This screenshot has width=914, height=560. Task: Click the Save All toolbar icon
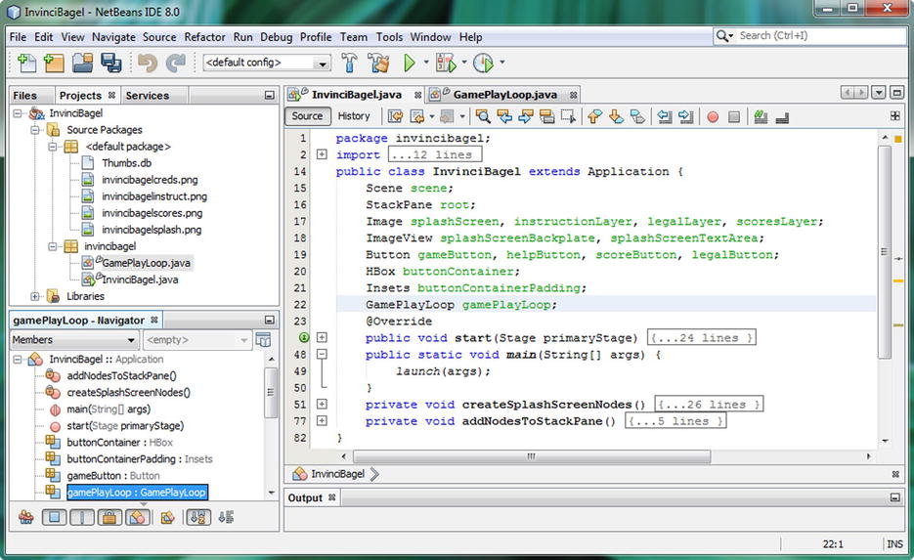tap(110, 63)
